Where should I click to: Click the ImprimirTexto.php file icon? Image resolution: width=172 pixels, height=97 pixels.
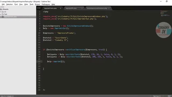[3, 17]
